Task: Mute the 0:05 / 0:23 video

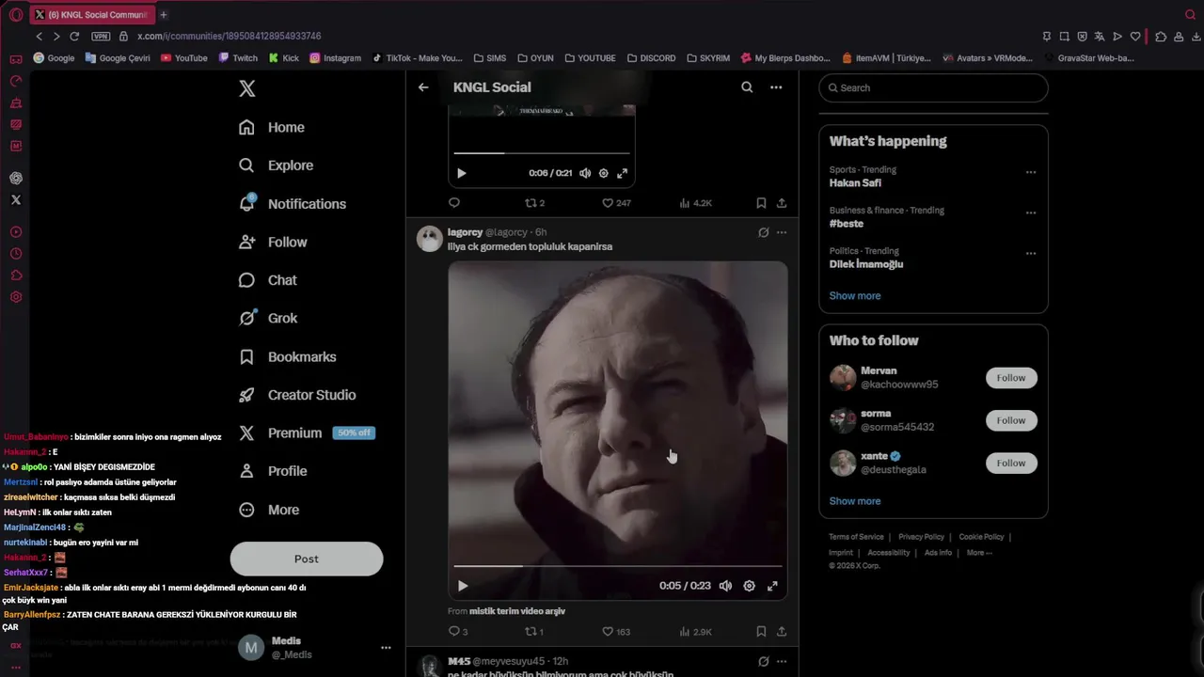Action: click(x=725, y=586)
